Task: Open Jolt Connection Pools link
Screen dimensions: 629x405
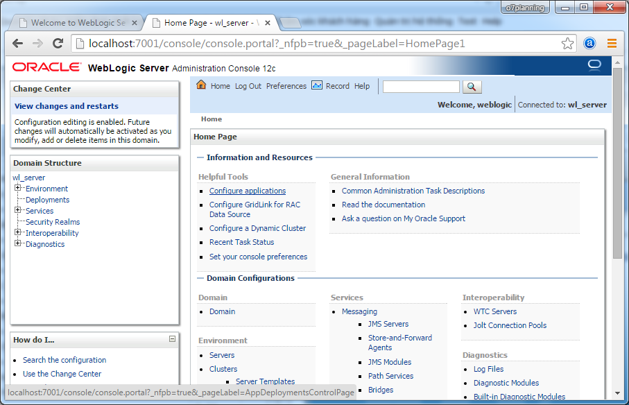Action: [510, 325]
